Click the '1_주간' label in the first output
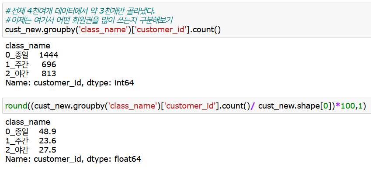Screen dimensions: 371x170 click(17, 64)
